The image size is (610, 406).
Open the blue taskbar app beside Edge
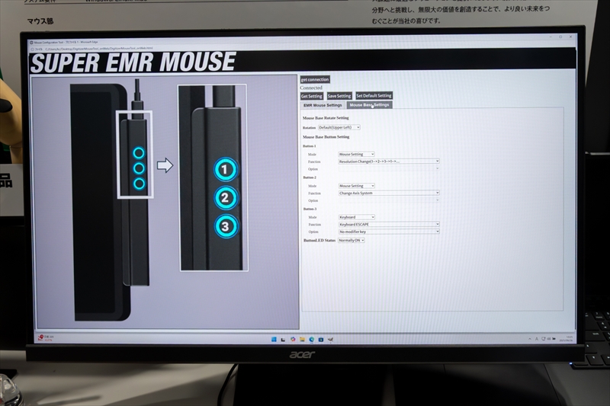click(x=321, y=340)
